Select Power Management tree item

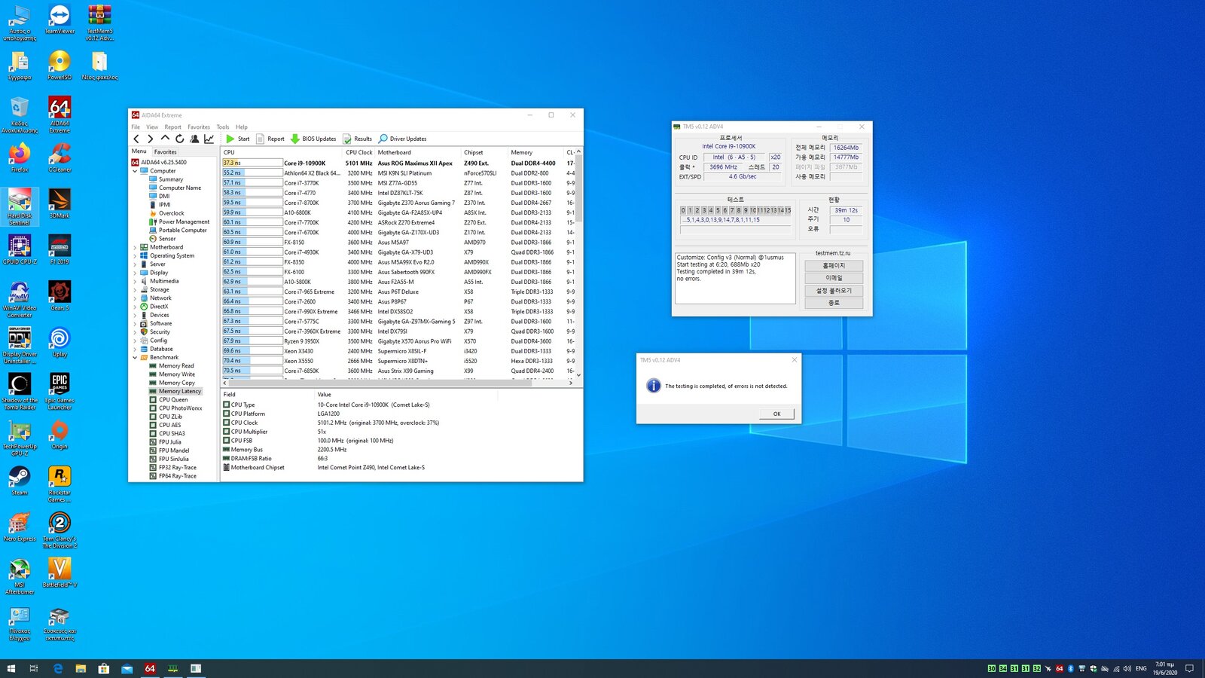coord(184,221)
